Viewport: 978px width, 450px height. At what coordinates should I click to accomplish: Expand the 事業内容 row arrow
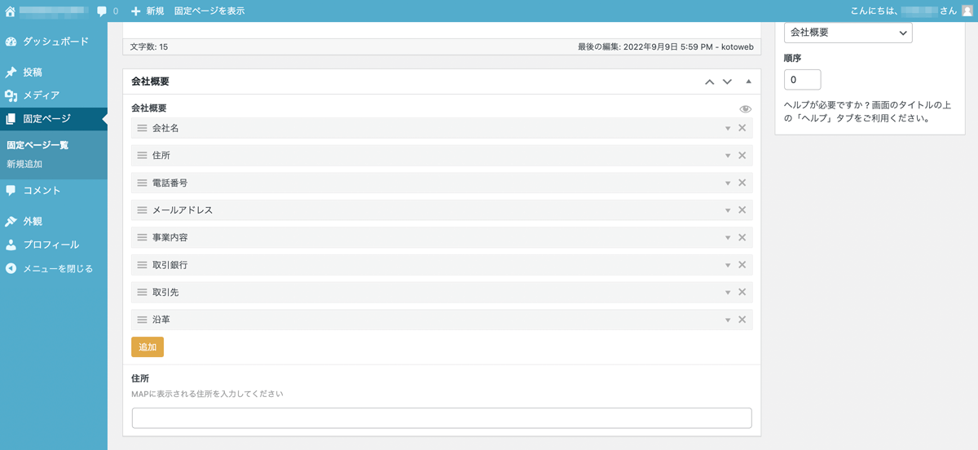[728, 238]
